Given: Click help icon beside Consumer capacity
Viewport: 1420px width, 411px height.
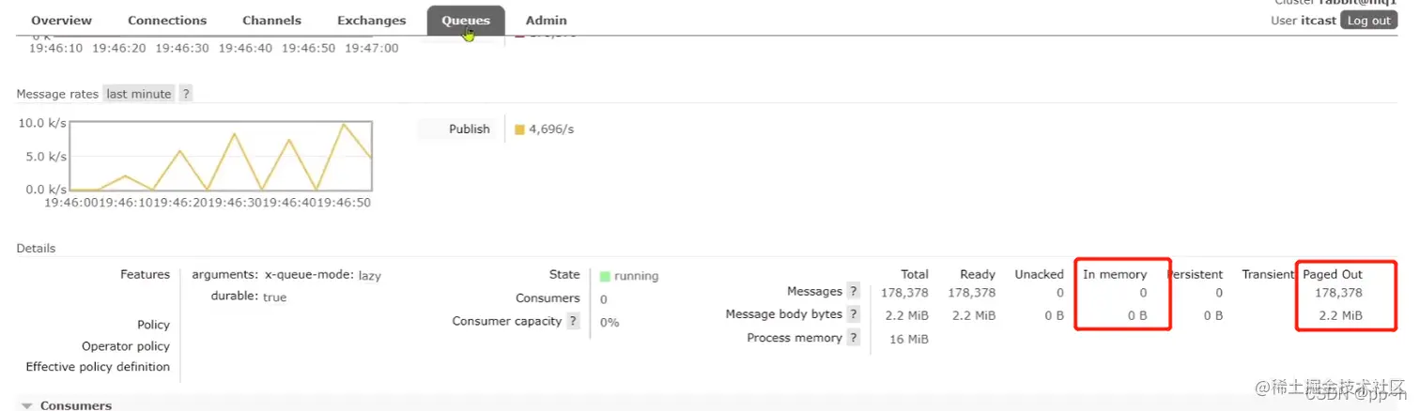Looking at the screenshot, I should [x=573, y=321].
